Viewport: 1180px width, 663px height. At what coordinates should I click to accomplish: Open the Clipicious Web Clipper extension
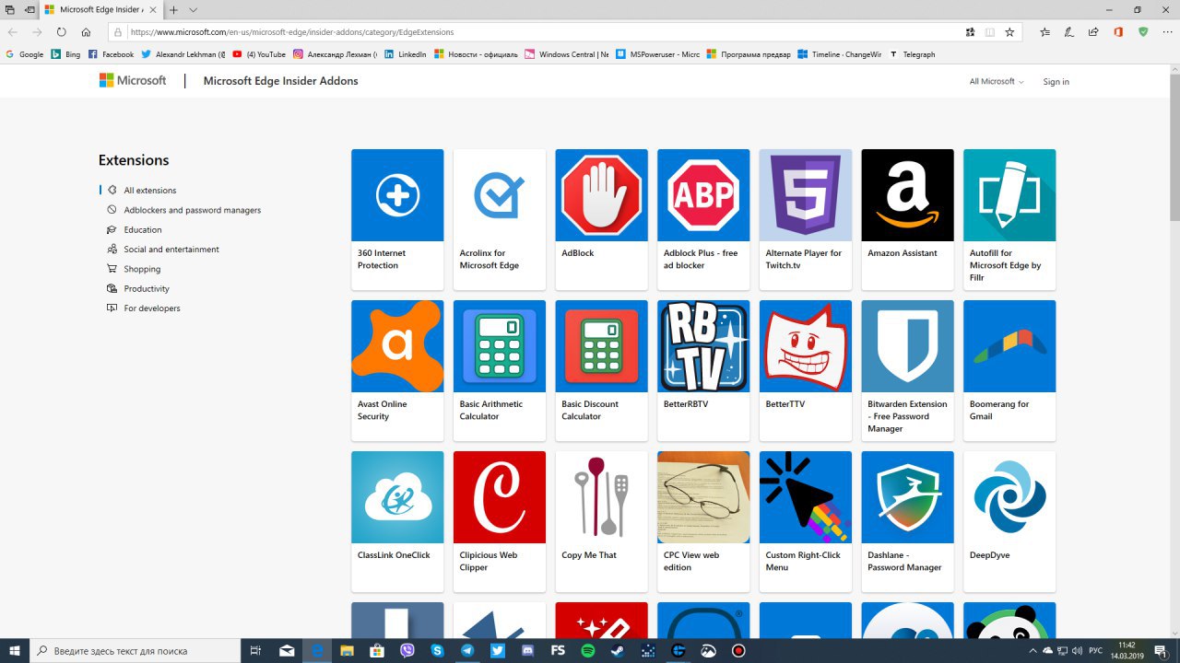(x=500, y=521)
